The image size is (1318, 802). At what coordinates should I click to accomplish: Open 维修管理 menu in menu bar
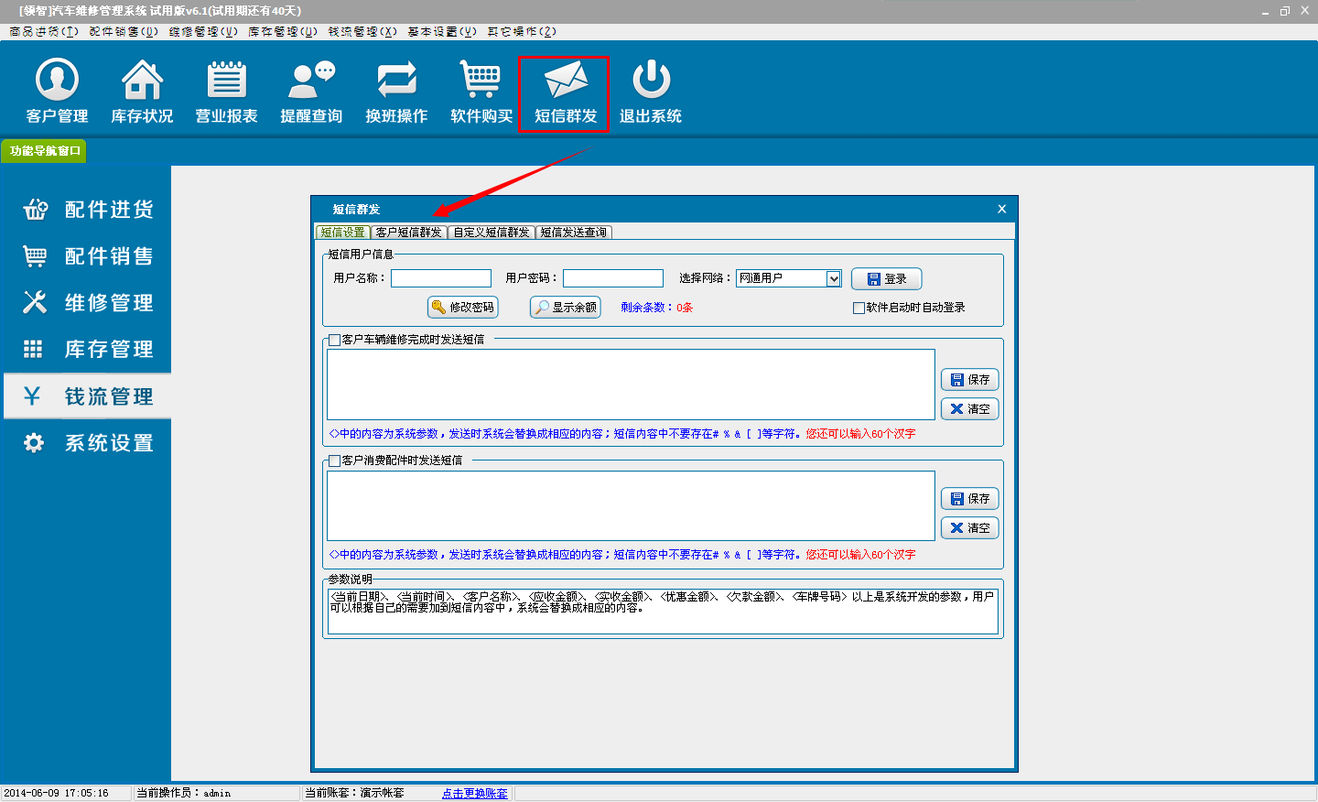pyautogui.click(x=203, y=31)
